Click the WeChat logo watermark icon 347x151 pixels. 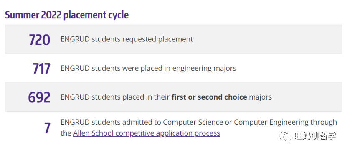click(285, 136)
